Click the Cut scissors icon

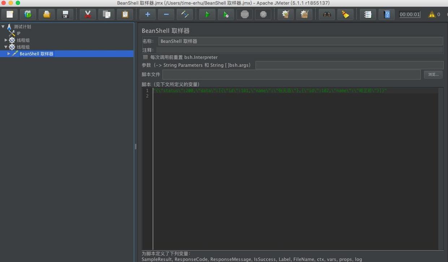87,14
